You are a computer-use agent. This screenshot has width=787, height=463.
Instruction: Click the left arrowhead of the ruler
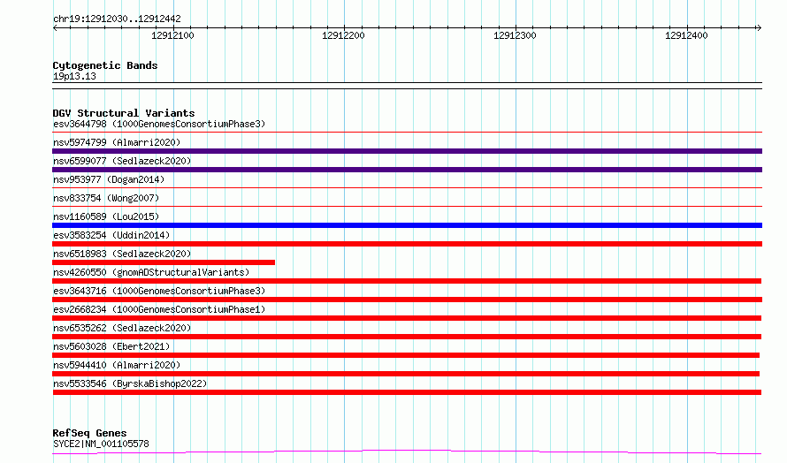coord(55,28)
